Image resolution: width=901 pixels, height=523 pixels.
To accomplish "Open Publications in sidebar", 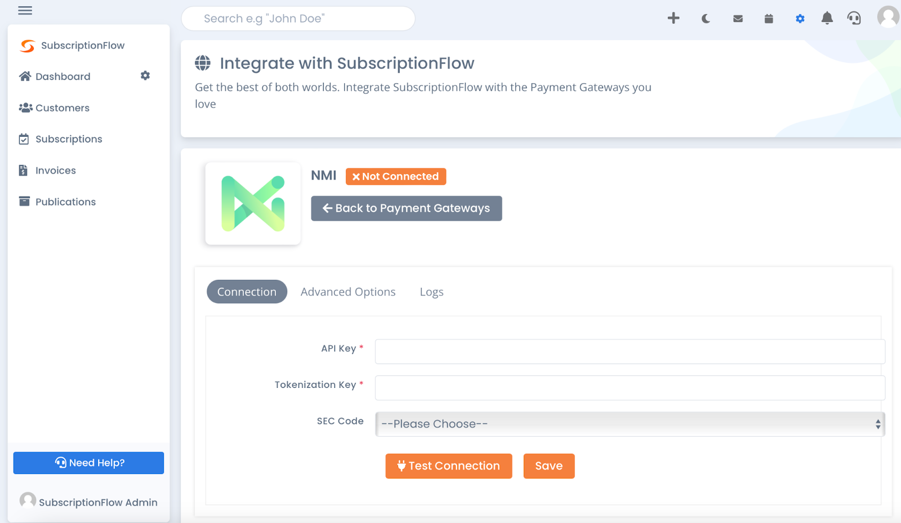I will pyautogui.click(x=65, y=202).
